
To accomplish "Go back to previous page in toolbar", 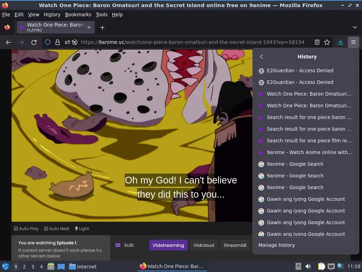I will pyautogui.click(x=8, y=42).
